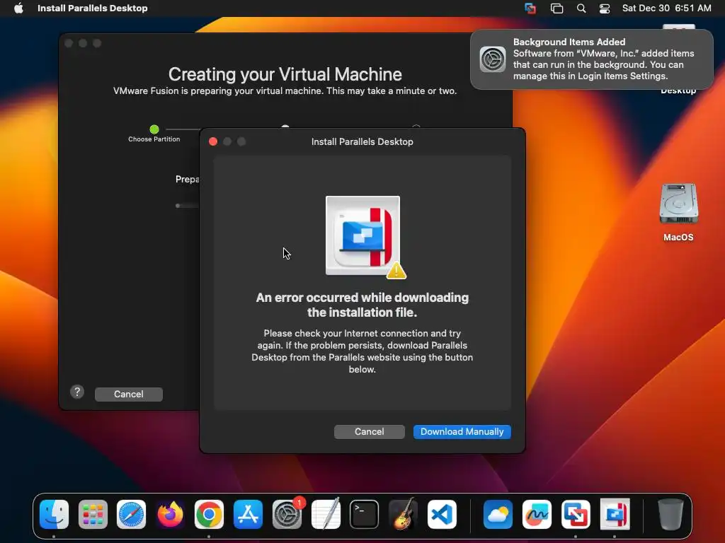
Task: Open GarageBand from the Dock
Action: tap(403, 514)
